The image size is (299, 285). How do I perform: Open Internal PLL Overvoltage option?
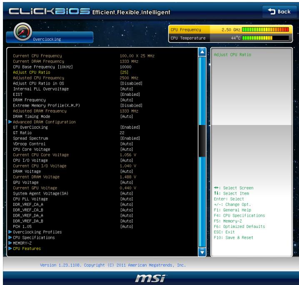127,89
